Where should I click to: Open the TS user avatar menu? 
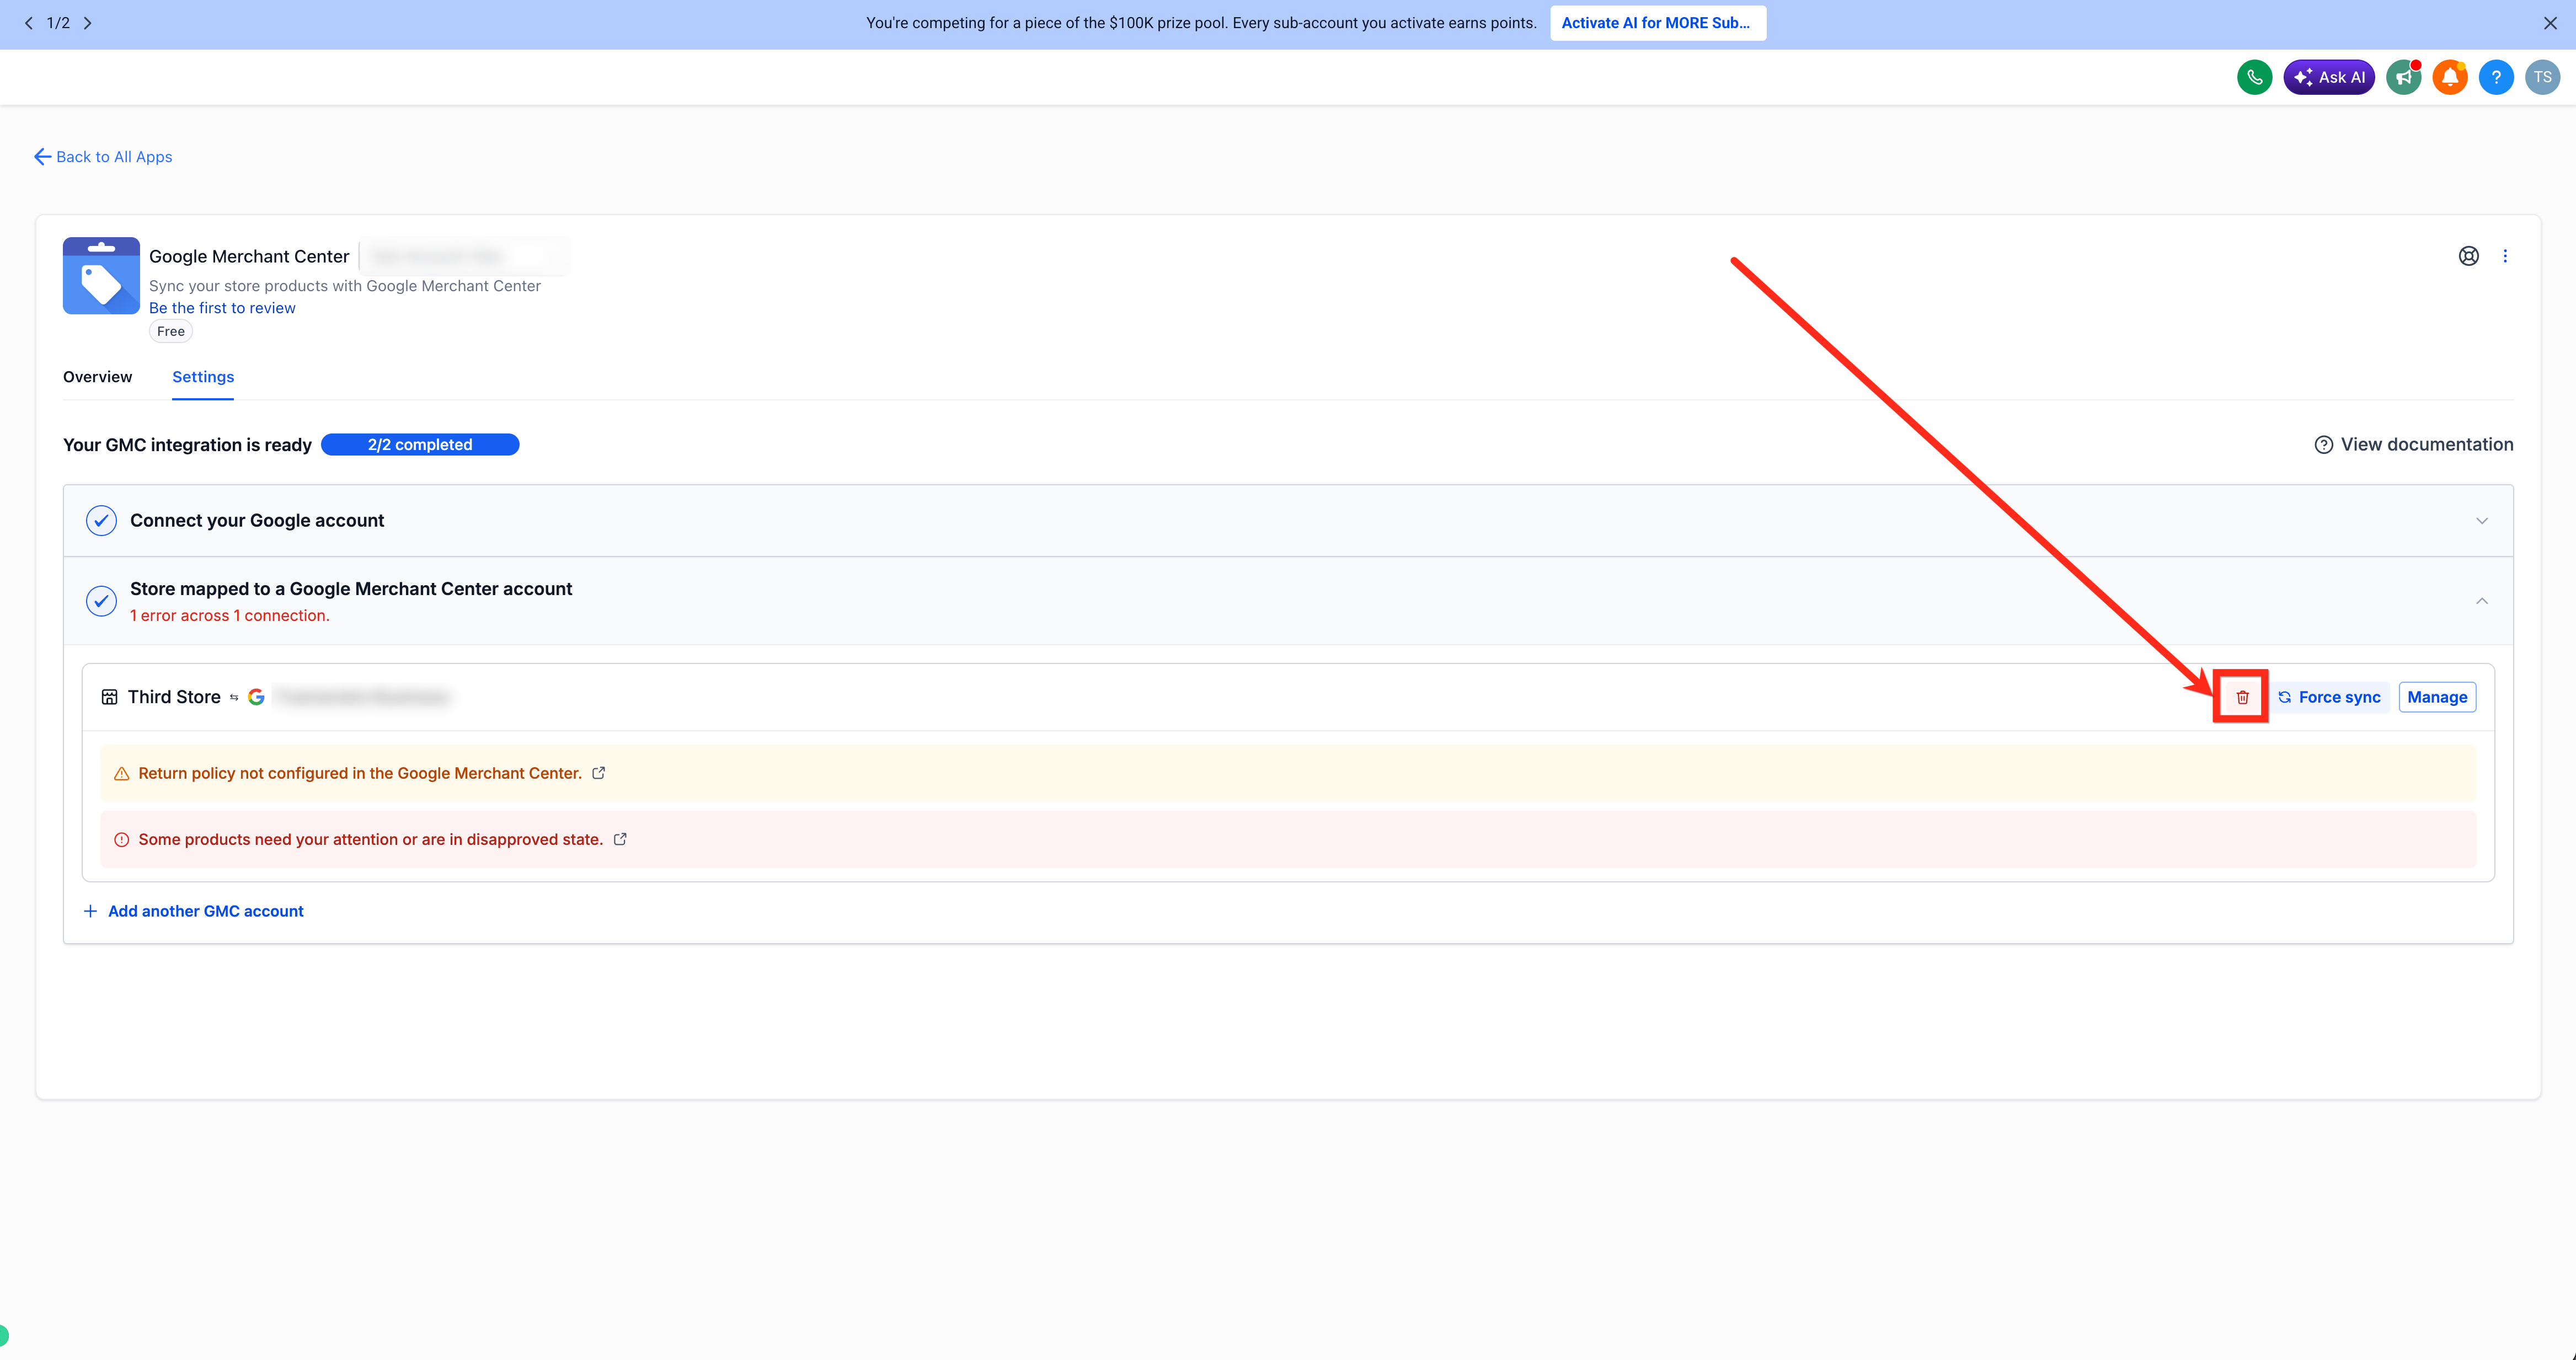coord(2542,77)
